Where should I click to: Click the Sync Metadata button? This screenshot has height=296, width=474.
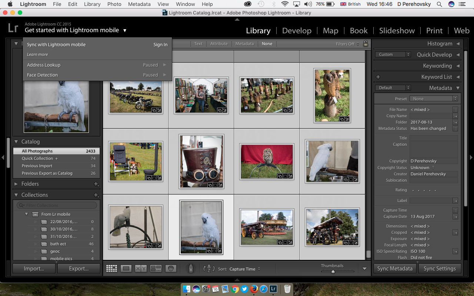395,269
